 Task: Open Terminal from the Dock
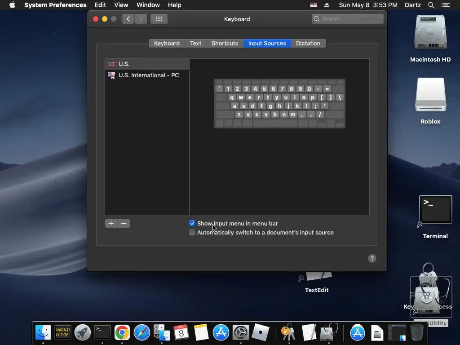click(102, 333)
